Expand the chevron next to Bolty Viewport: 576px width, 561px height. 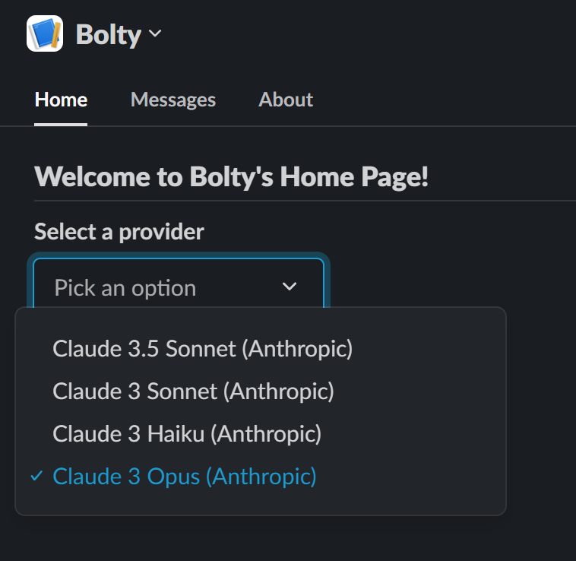[x=156, y=33]
